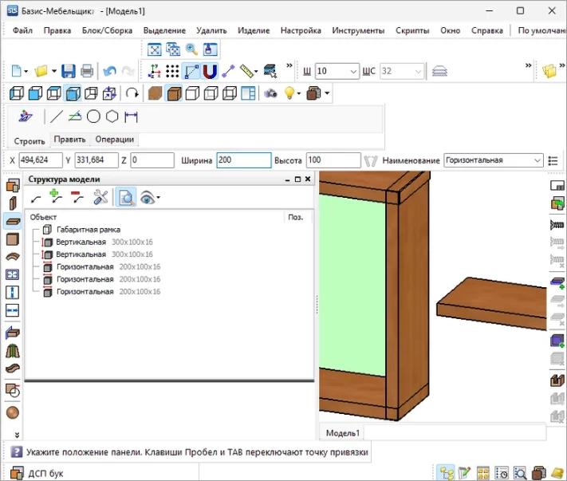567x481 pixels.
Task: Select the horizontal panel tool in left sidebar
Action: 13,221
